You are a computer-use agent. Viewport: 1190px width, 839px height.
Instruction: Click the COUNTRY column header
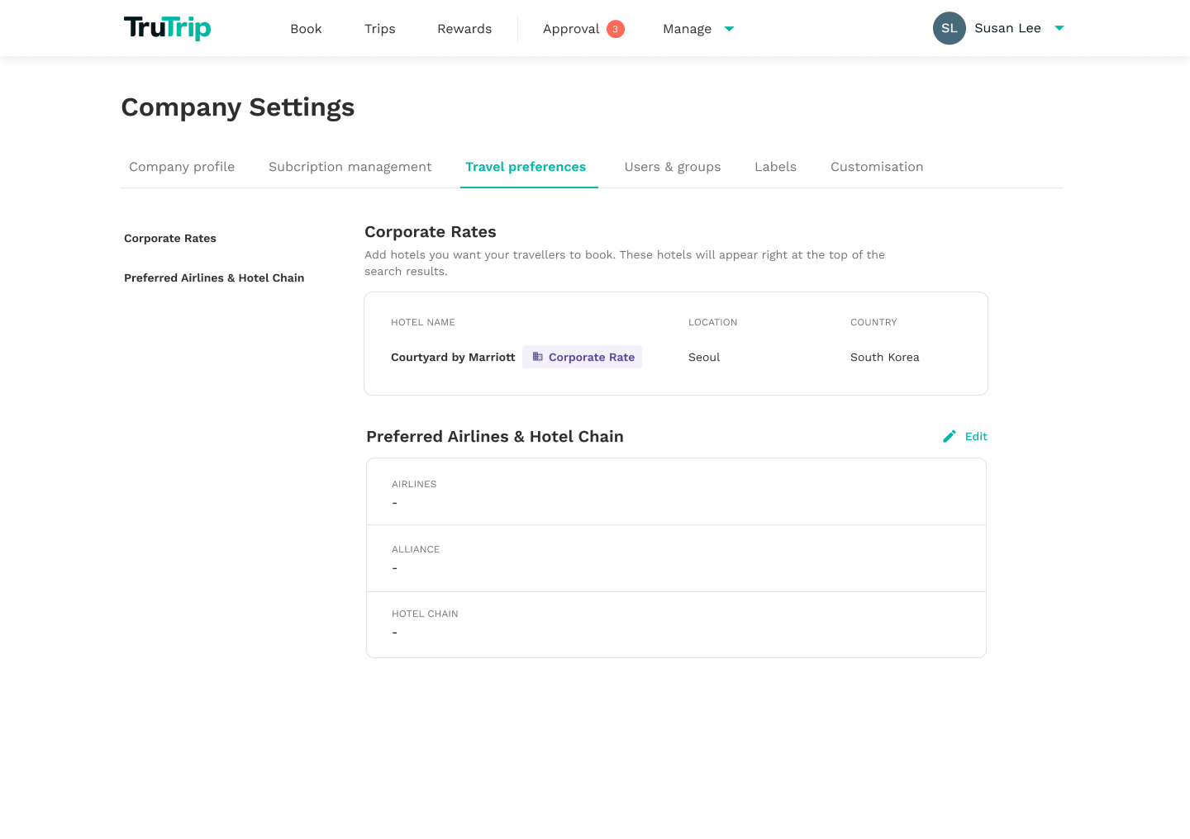coord(873,323)
